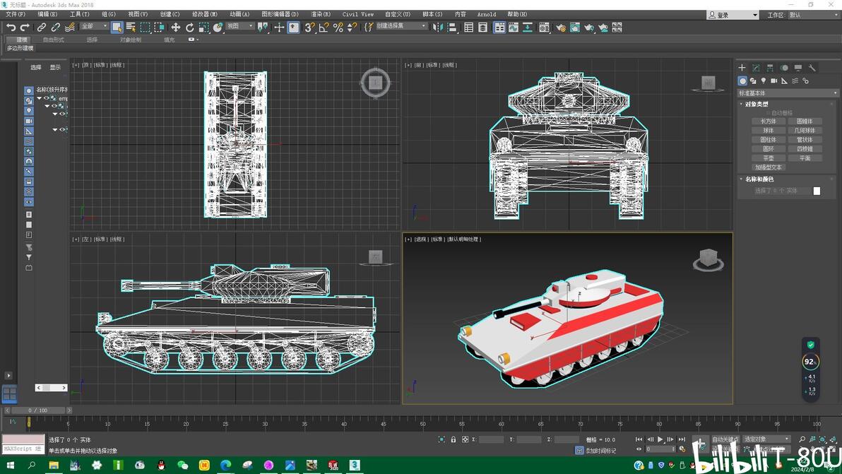This screenshot has height=474, width=842.
Task: Open the 标准基本体 category dropdown
Action: 788,93
